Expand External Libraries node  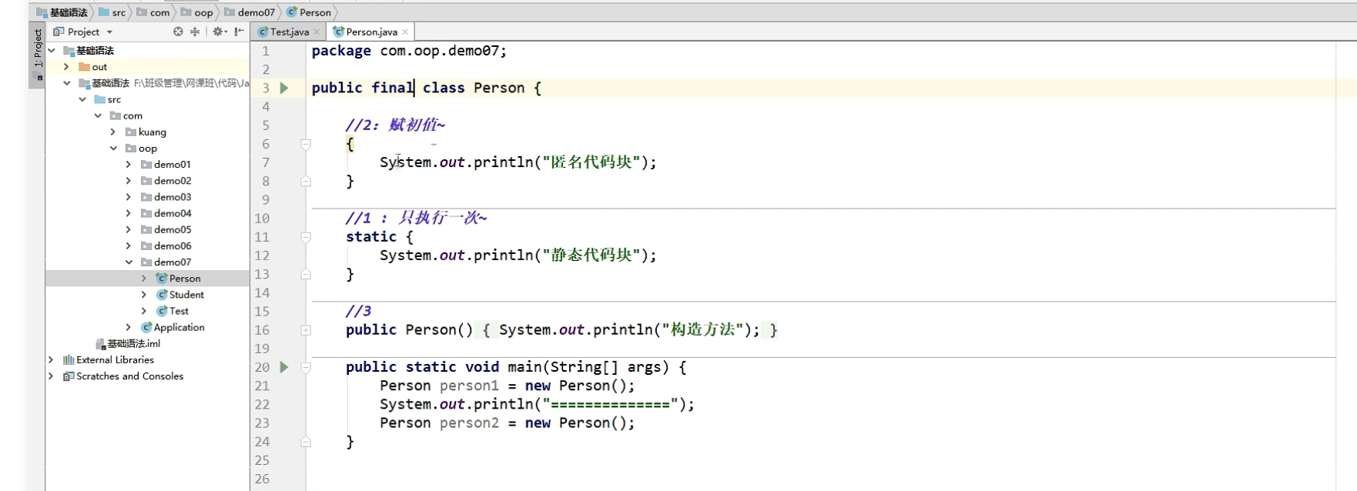coord(51,360)
